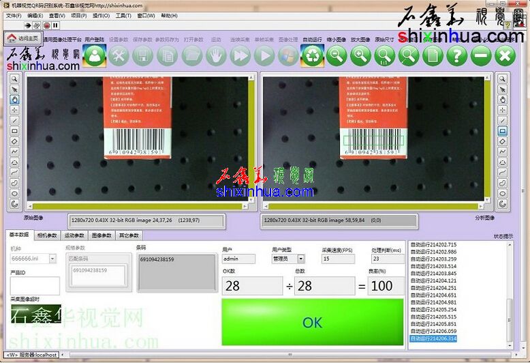Open the 编辑(E) Edit menu

pos(35,16)
